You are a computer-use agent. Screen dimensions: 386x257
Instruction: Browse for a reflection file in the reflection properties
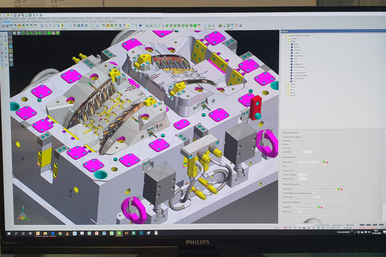[318, 208]
